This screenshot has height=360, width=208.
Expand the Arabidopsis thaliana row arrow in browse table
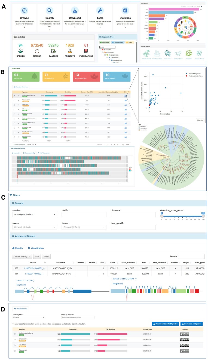(x=19, y=96)
